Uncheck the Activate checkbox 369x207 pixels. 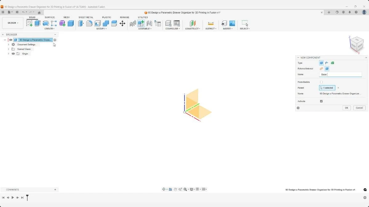pos(321,101)
